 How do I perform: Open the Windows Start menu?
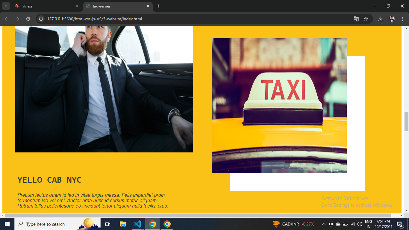click(7, 224)
